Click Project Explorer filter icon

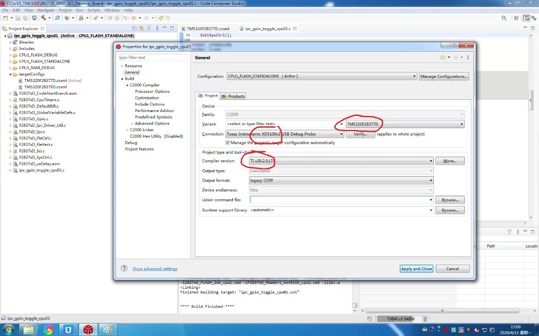click(x=149, y=28)
